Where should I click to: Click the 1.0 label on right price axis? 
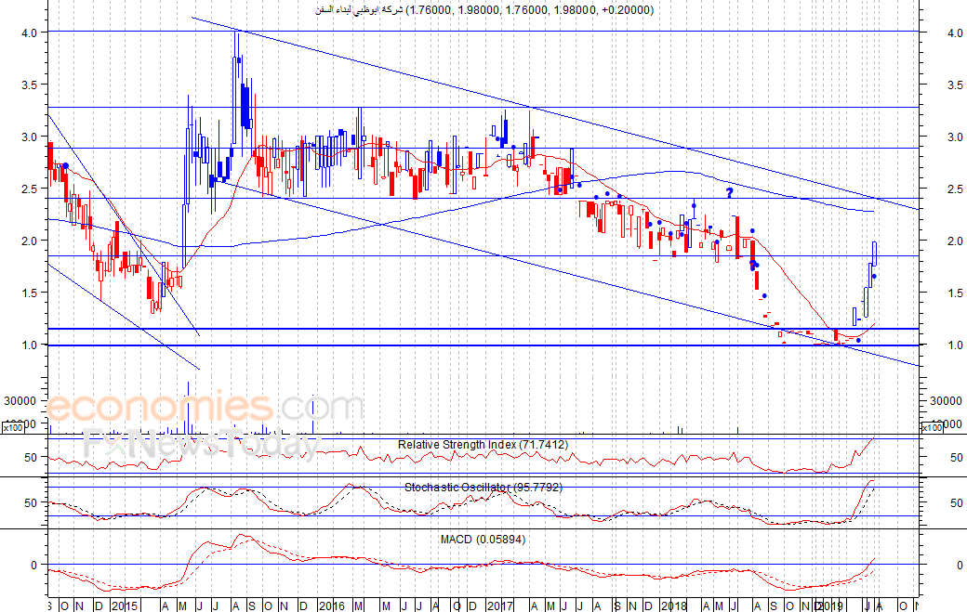(x=955, y=345)
